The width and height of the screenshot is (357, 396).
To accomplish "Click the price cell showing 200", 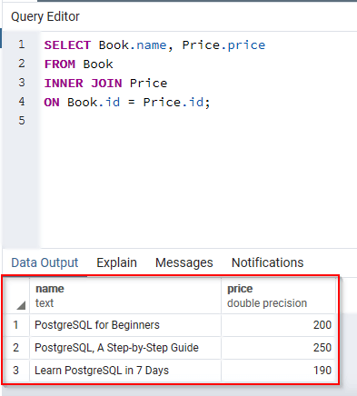I will [278, 325].
